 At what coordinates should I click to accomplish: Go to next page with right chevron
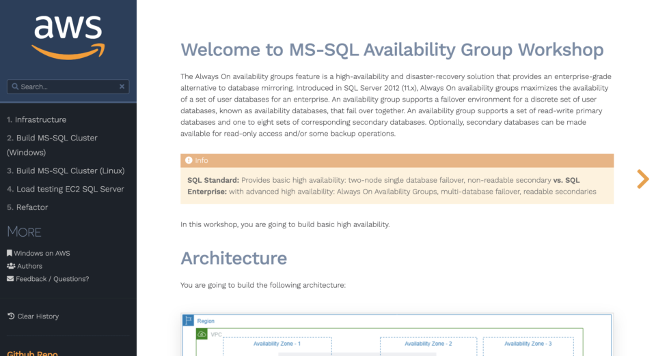coord(642,179)
